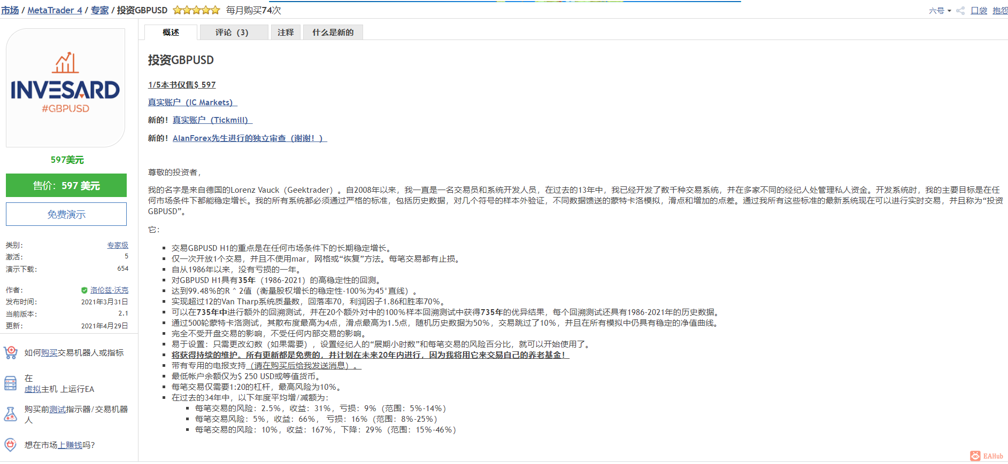1008x464 pixels.
Task: Click the five-star rating next to 投资GBPUSD
Action: tap(196, 10)
